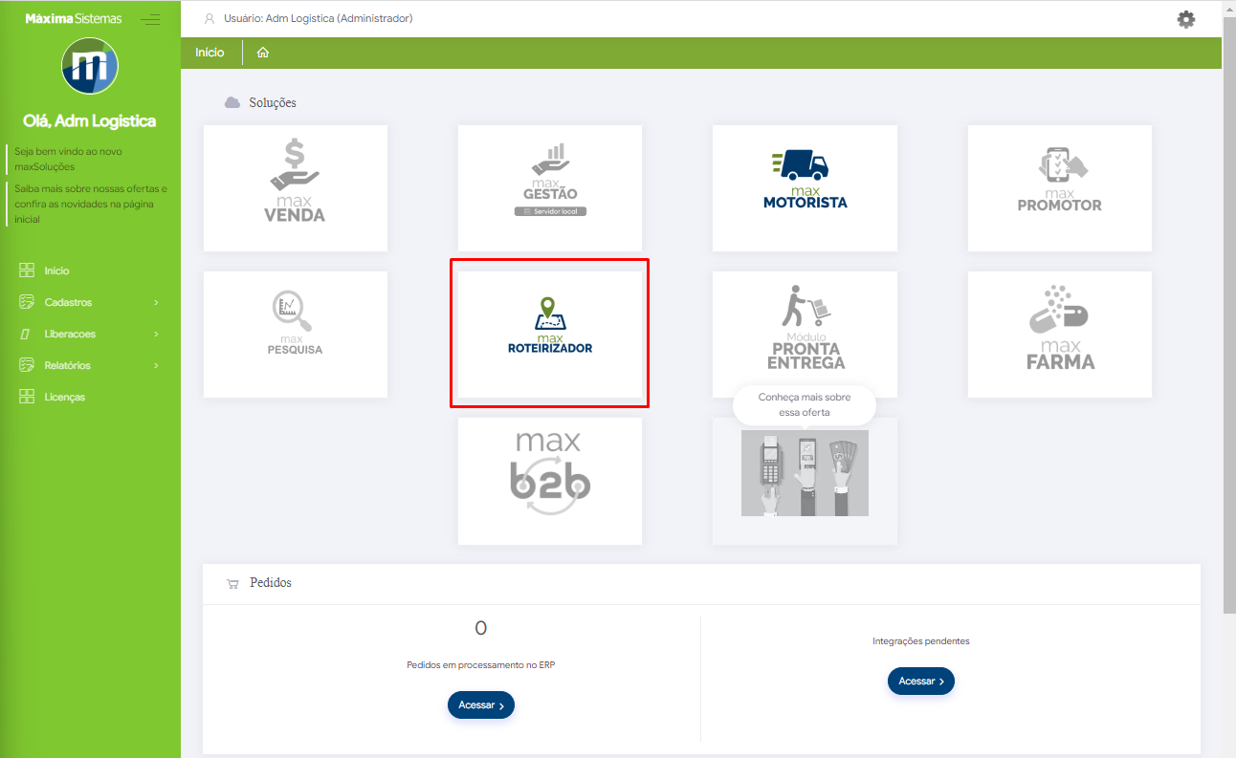1236x758 pixels.
Task: Click the Soluções section heading
Action: pos(273,102)
